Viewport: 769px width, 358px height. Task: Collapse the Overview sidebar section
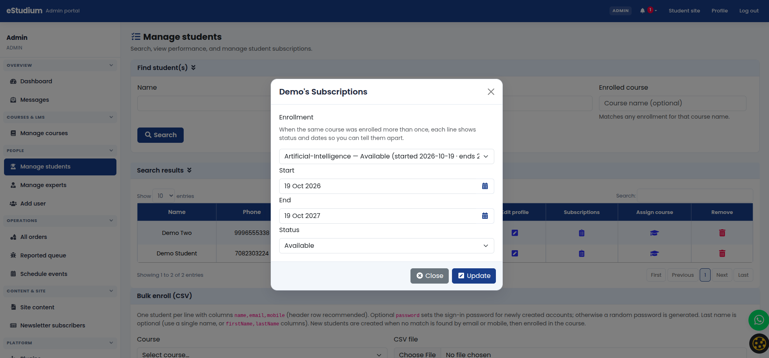point(60,65)
